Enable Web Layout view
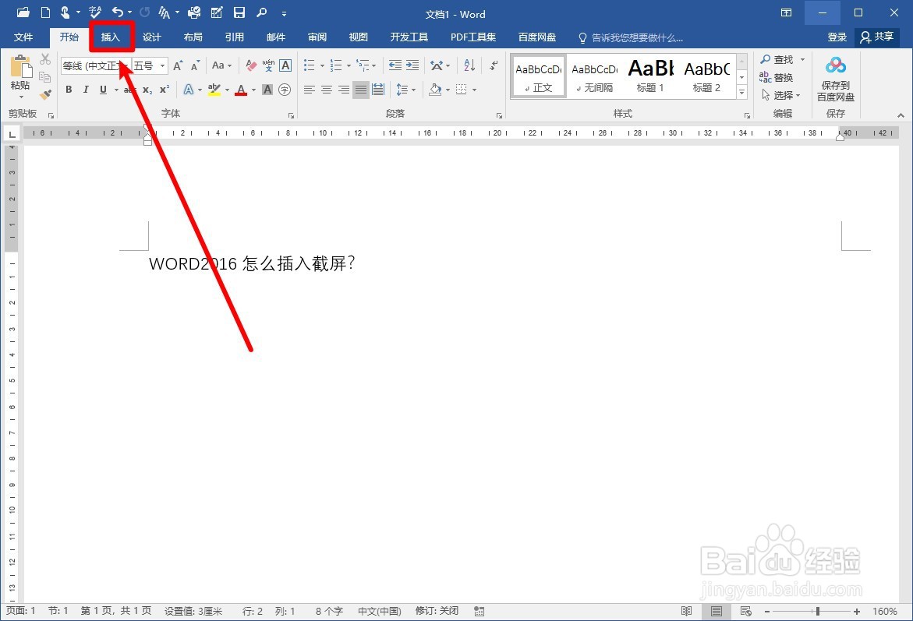This screenshot has width=913, height=621. click(745, 611)
